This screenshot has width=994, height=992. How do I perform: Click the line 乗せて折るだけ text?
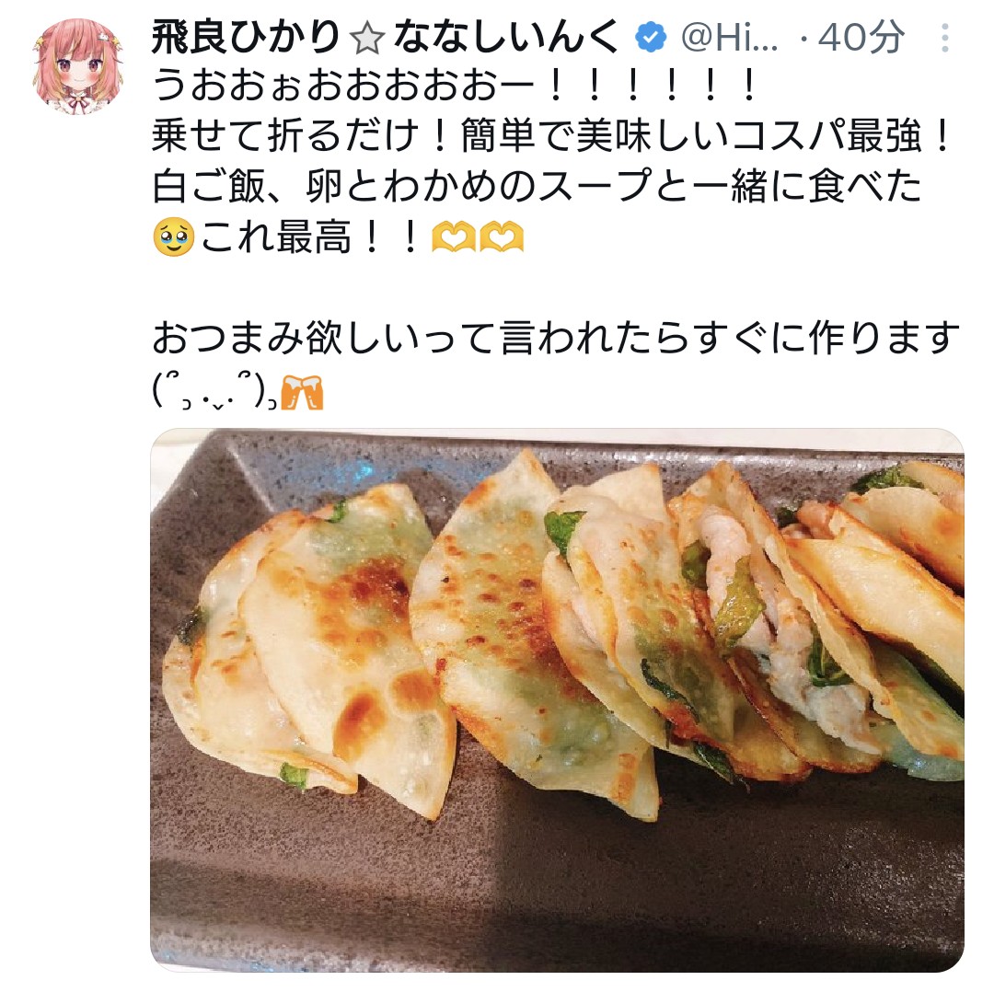click(x=551, y=135)
